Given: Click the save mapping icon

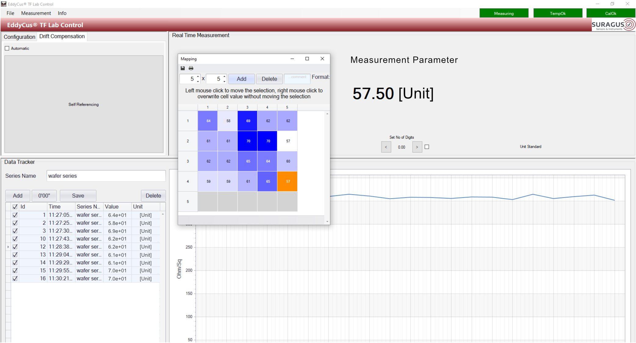Looking at the screenshot, I should (183, 68).
